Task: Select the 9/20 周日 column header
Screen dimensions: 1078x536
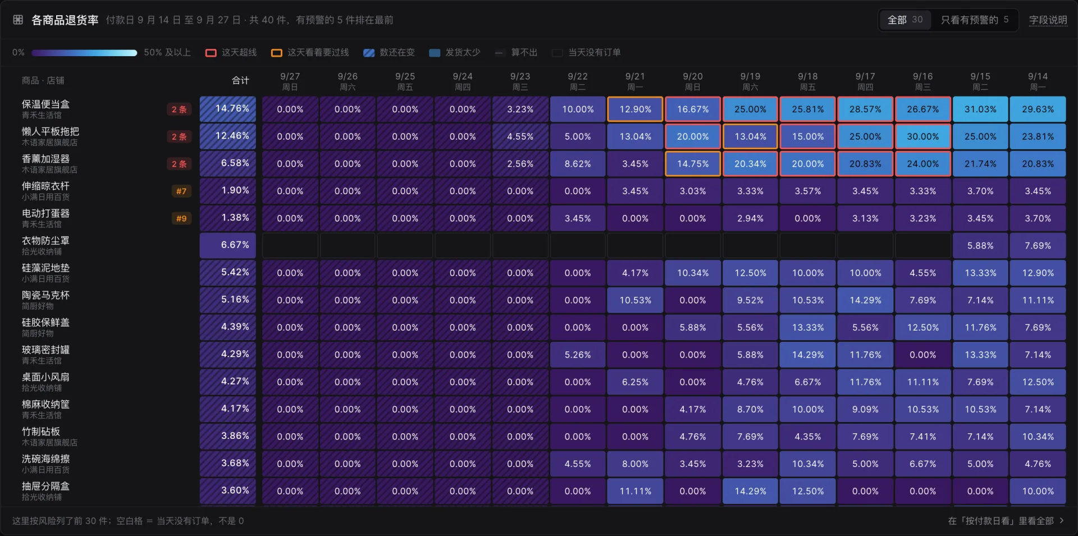Action: tap(693, 81)
